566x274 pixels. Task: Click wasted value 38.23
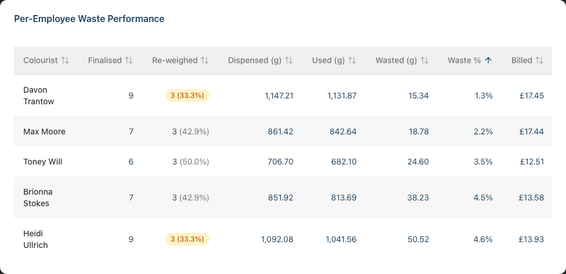[x=418, y=198]
